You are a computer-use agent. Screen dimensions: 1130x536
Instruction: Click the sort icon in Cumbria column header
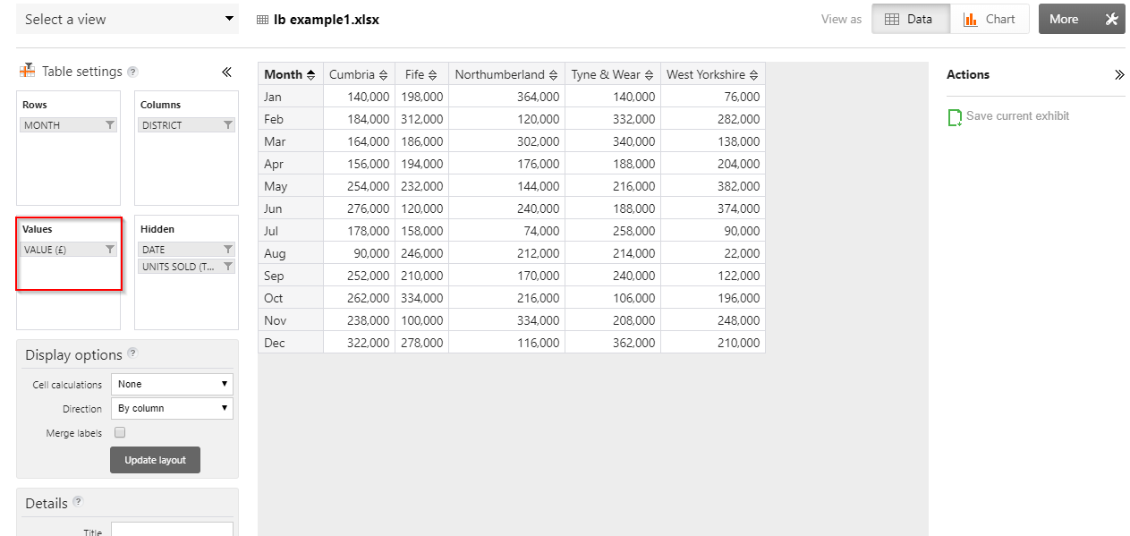pyautogui.click(x=384, y=75)
